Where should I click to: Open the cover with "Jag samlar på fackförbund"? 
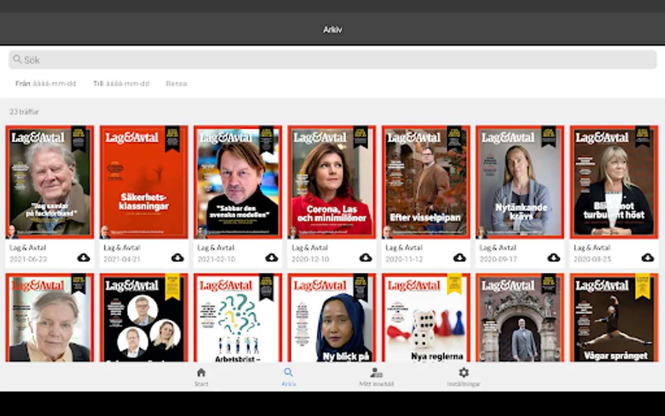[x=49, y=182]
